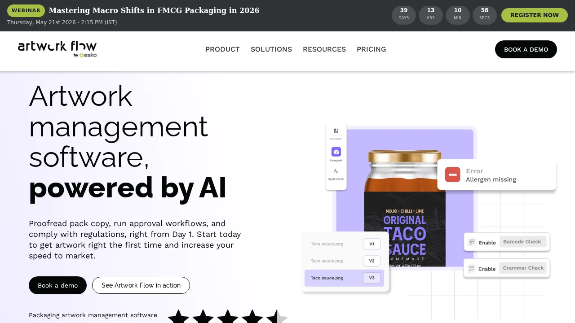
Task: Click the Artwork Flow logo
Action: [x=57, y=49]
